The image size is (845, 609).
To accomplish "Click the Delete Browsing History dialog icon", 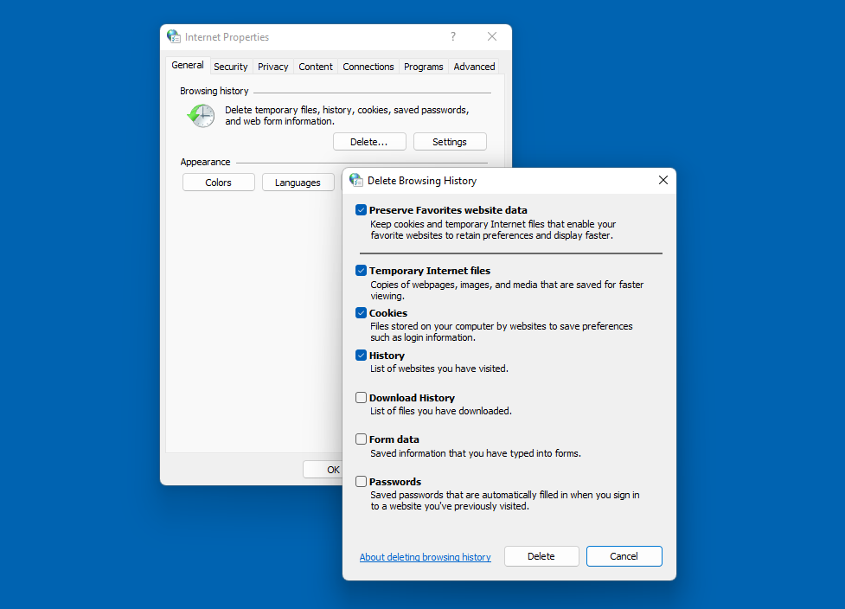I will click(357, 180).
